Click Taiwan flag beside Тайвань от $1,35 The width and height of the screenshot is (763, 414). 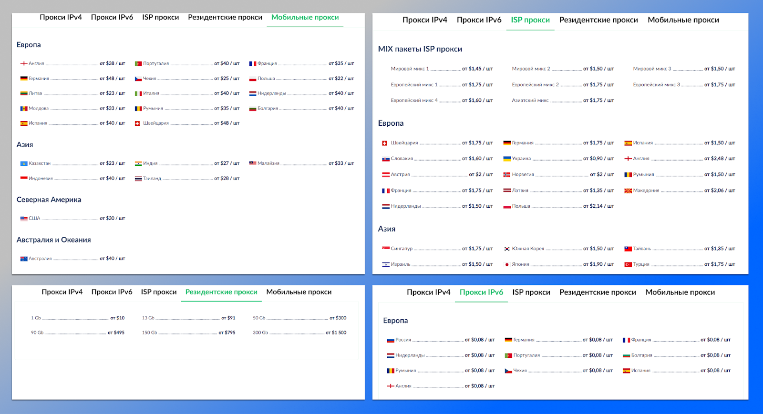coord(628,249)
